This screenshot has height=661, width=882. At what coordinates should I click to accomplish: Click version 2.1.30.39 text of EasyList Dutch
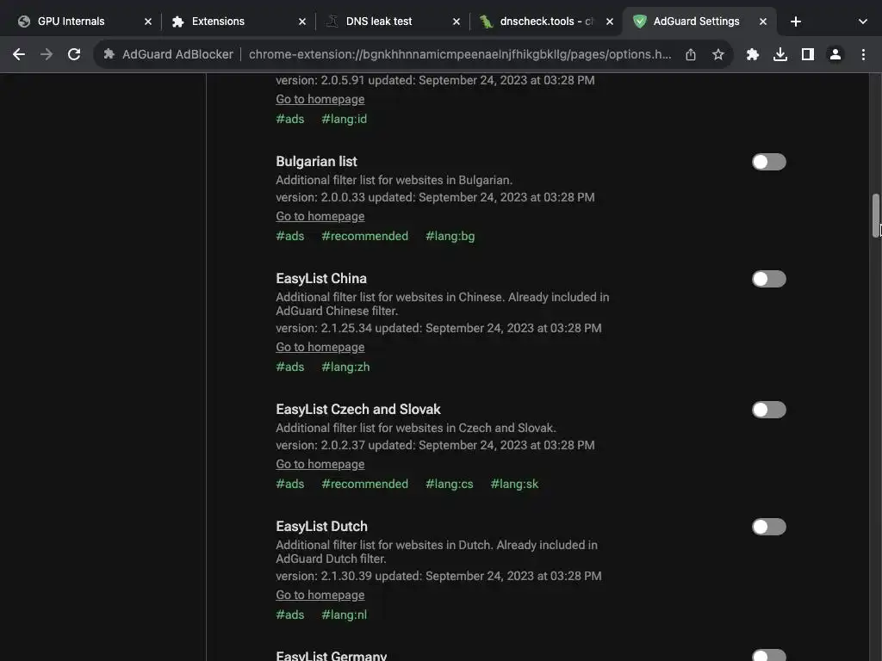[324, 576]
